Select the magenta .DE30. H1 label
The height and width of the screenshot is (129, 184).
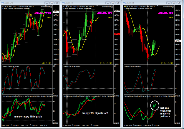pyautogui.click(x=104, y=13)
